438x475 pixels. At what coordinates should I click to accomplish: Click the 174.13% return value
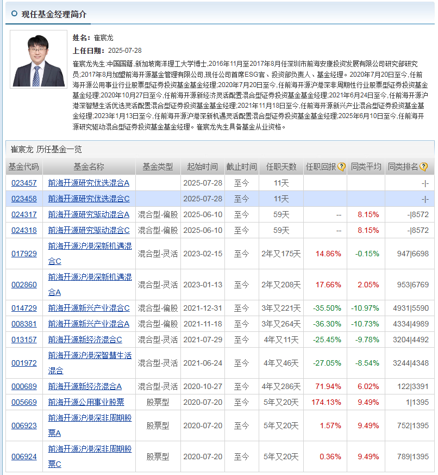[x=327, y=402]
